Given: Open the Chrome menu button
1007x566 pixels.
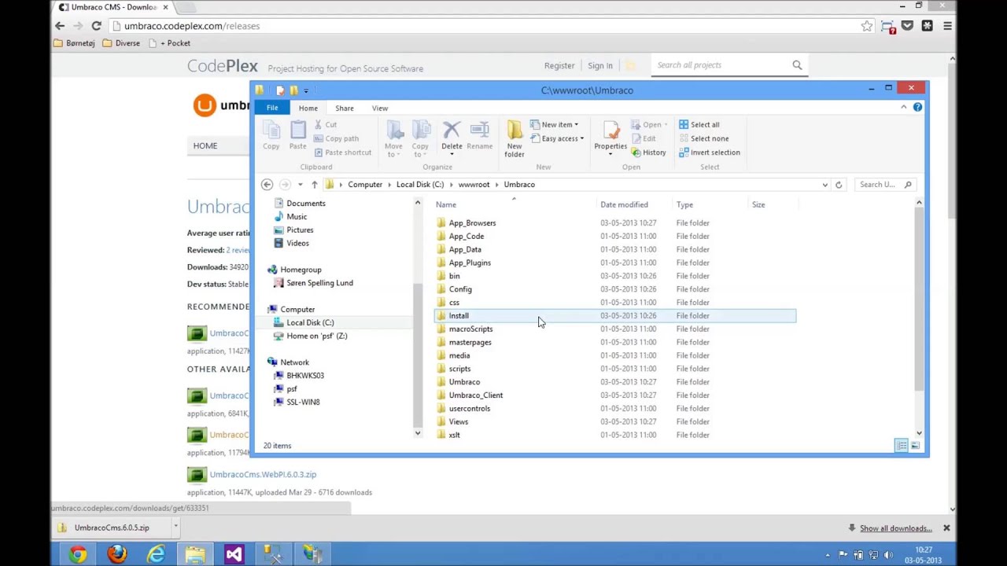Looking at the screenshot, I should click(947, 26).
